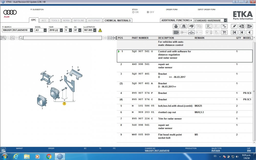Click the zoom region magnifier icon

(x=12, y=38)
